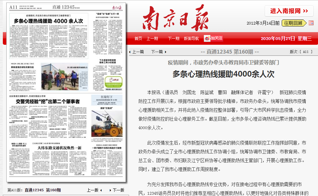Click the caption 第A11版: 直通12345 第160期
The height and width of the screenshot is (196, 318).
point(34,190)
